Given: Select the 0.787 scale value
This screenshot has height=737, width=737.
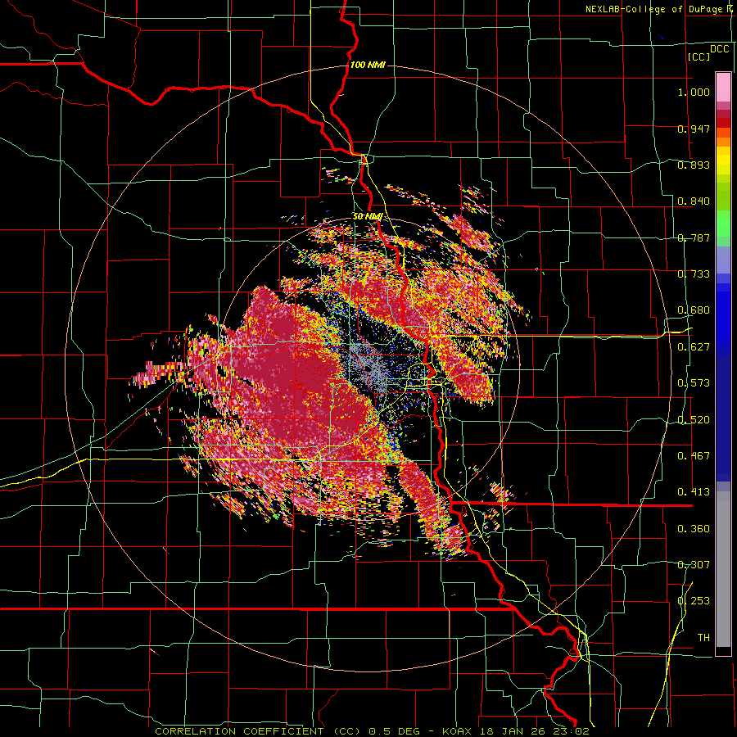Looking at the screenshot, I should (x=694, y=237).
